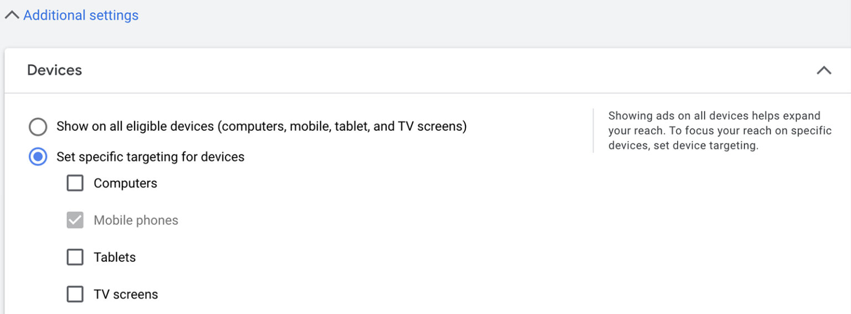Uncheck the Mobile phones checkbox
This screenshot has height=314, width=851.
(75, 220)
